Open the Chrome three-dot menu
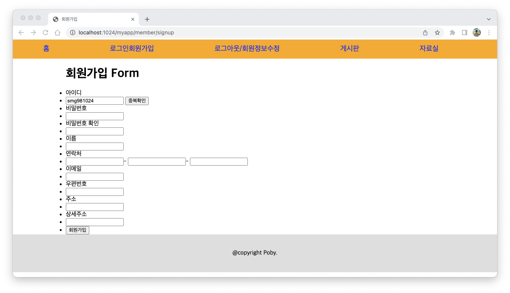The width and height of the screenshot is (510, 293). coord(489,33)
